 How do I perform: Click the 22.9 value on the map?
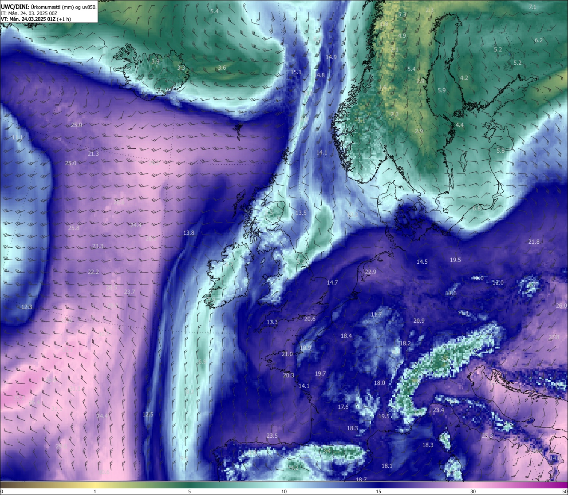click(x=371, y=272)
